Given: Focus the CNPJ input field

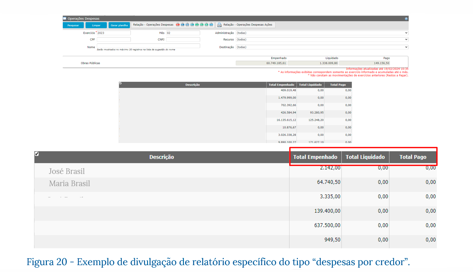Looking at the screenshot, I should [x=183, y=39].
